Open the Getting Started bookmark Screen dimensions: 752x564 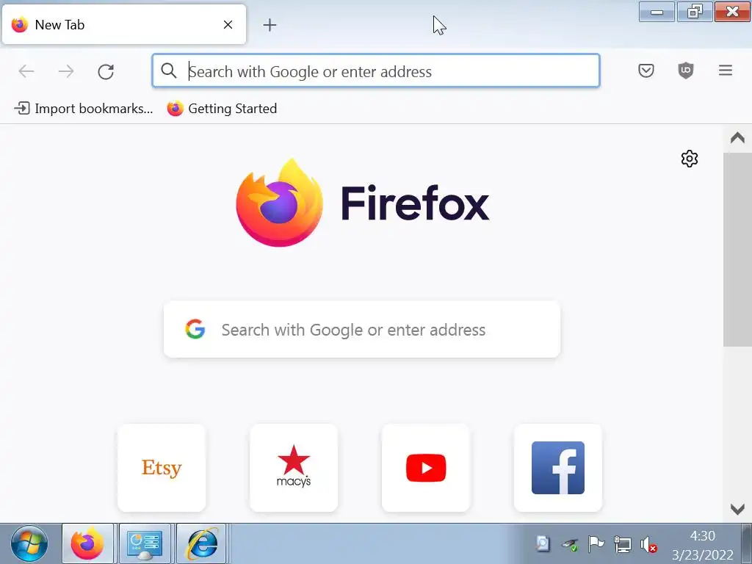click(222, 109)
